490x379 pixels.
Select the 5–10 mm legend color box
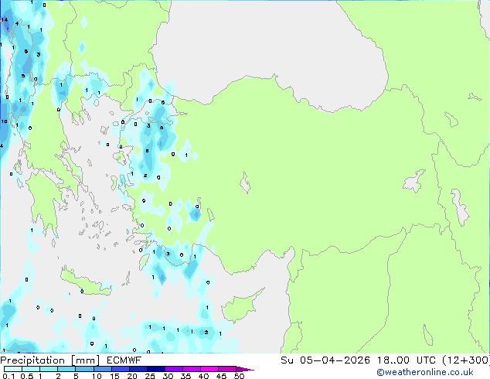(x=84, y=369)
